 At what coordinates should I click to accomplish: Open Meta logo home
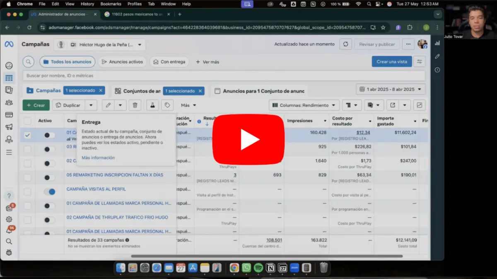pos(9,44)
